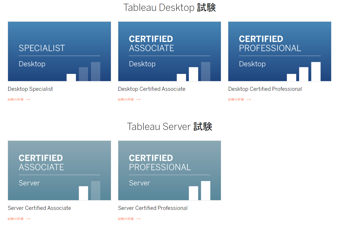Open the Server Certified Associate badge image
Viewport: 340px width, 227px height.
click(x=59, y=170)
